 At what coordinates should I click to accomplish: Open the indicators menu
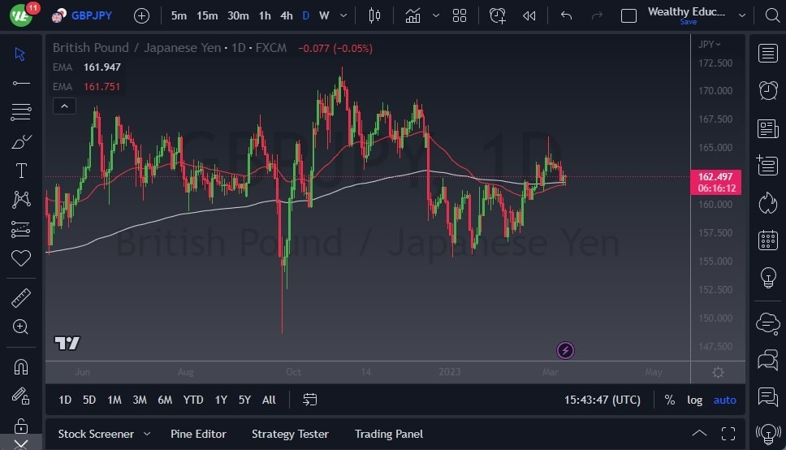click(412, 15)
